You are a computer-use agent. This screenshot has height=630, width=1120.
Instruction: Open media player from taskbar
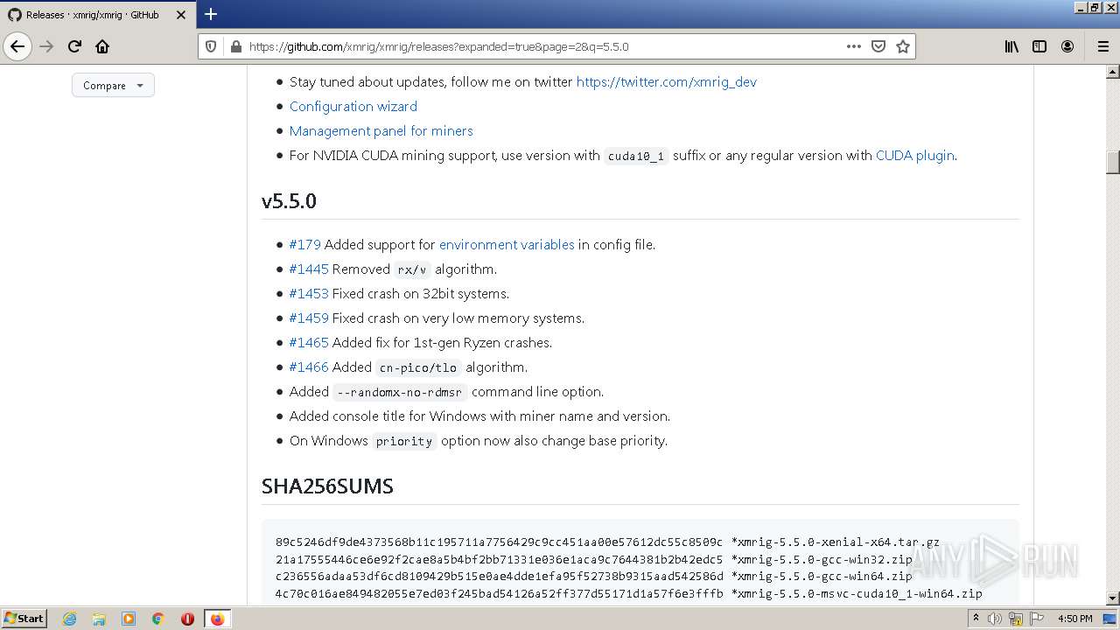point(129,619)
